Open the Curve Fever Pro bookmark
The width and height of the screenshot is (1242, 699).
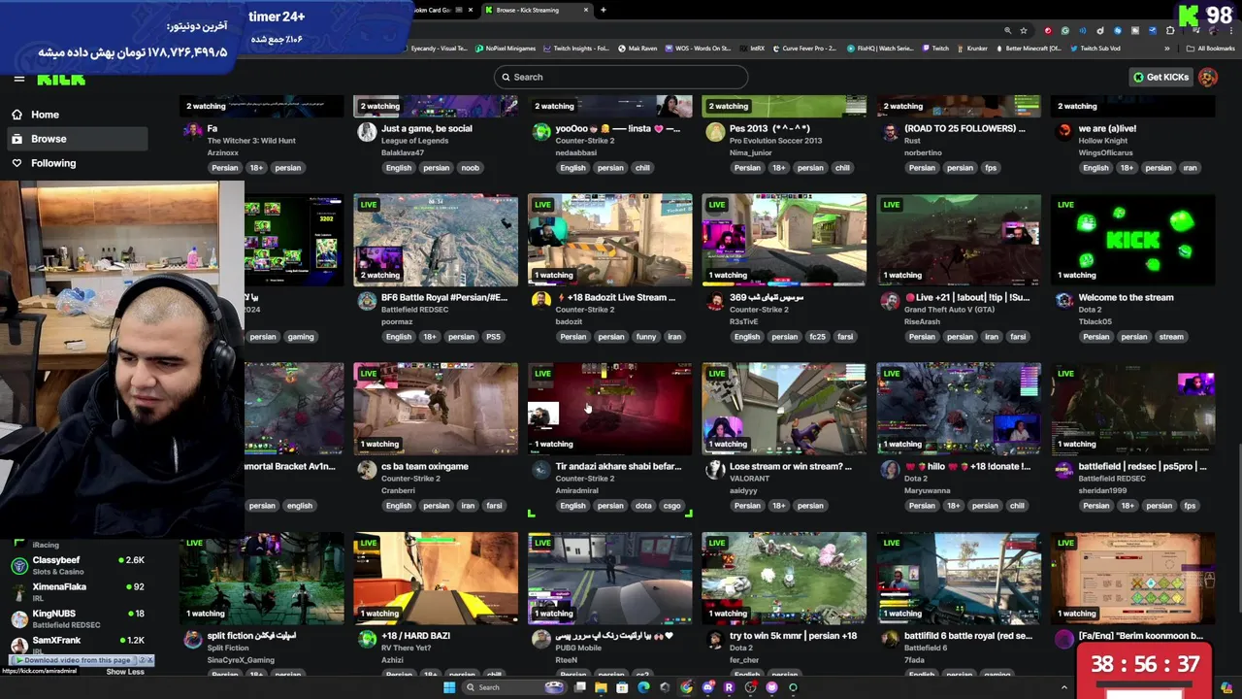pos(803,48)
